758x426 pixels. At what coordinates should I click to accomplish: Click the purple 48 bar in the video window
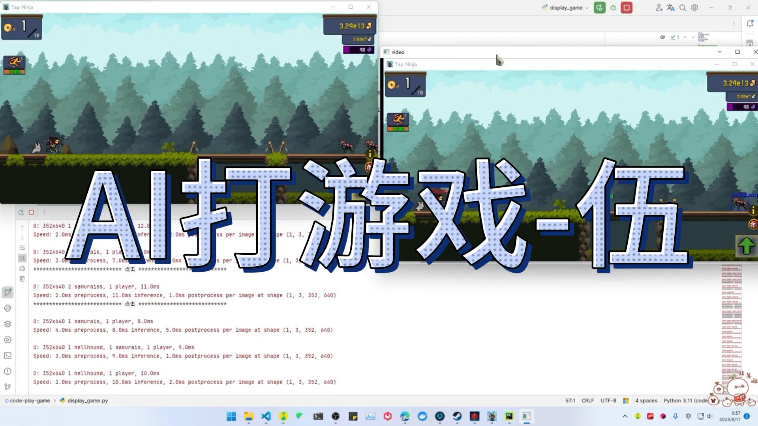(x=742, y=107)
